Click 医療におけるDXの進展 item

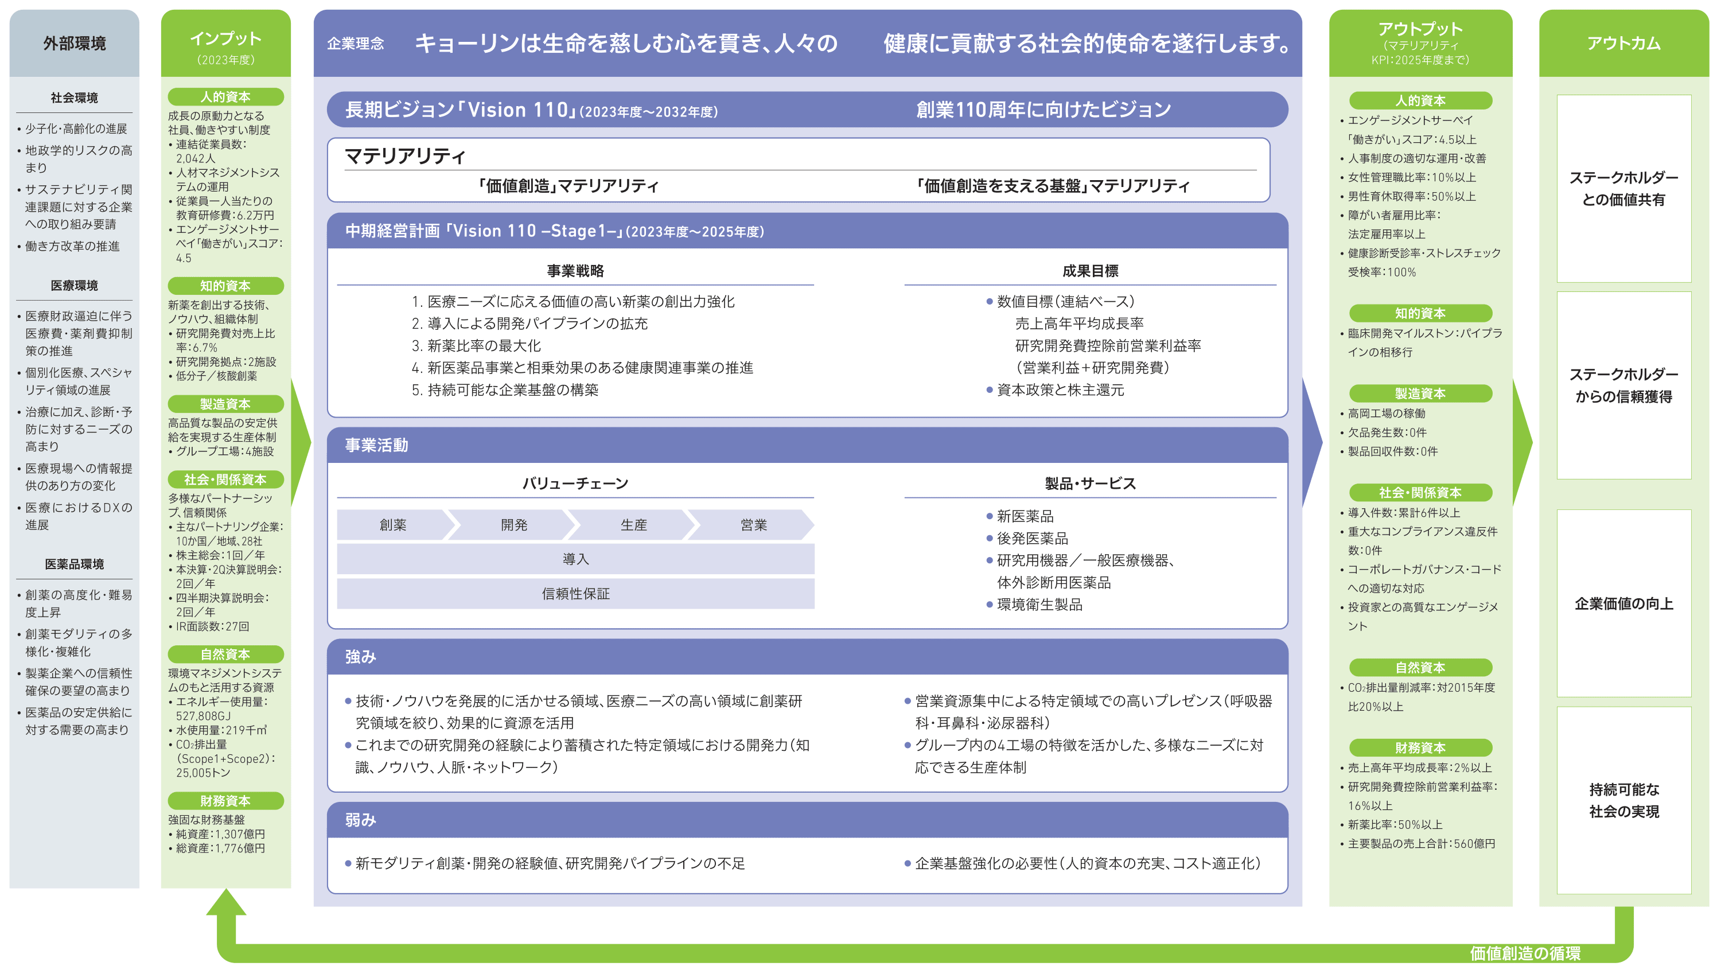[75, 516]
